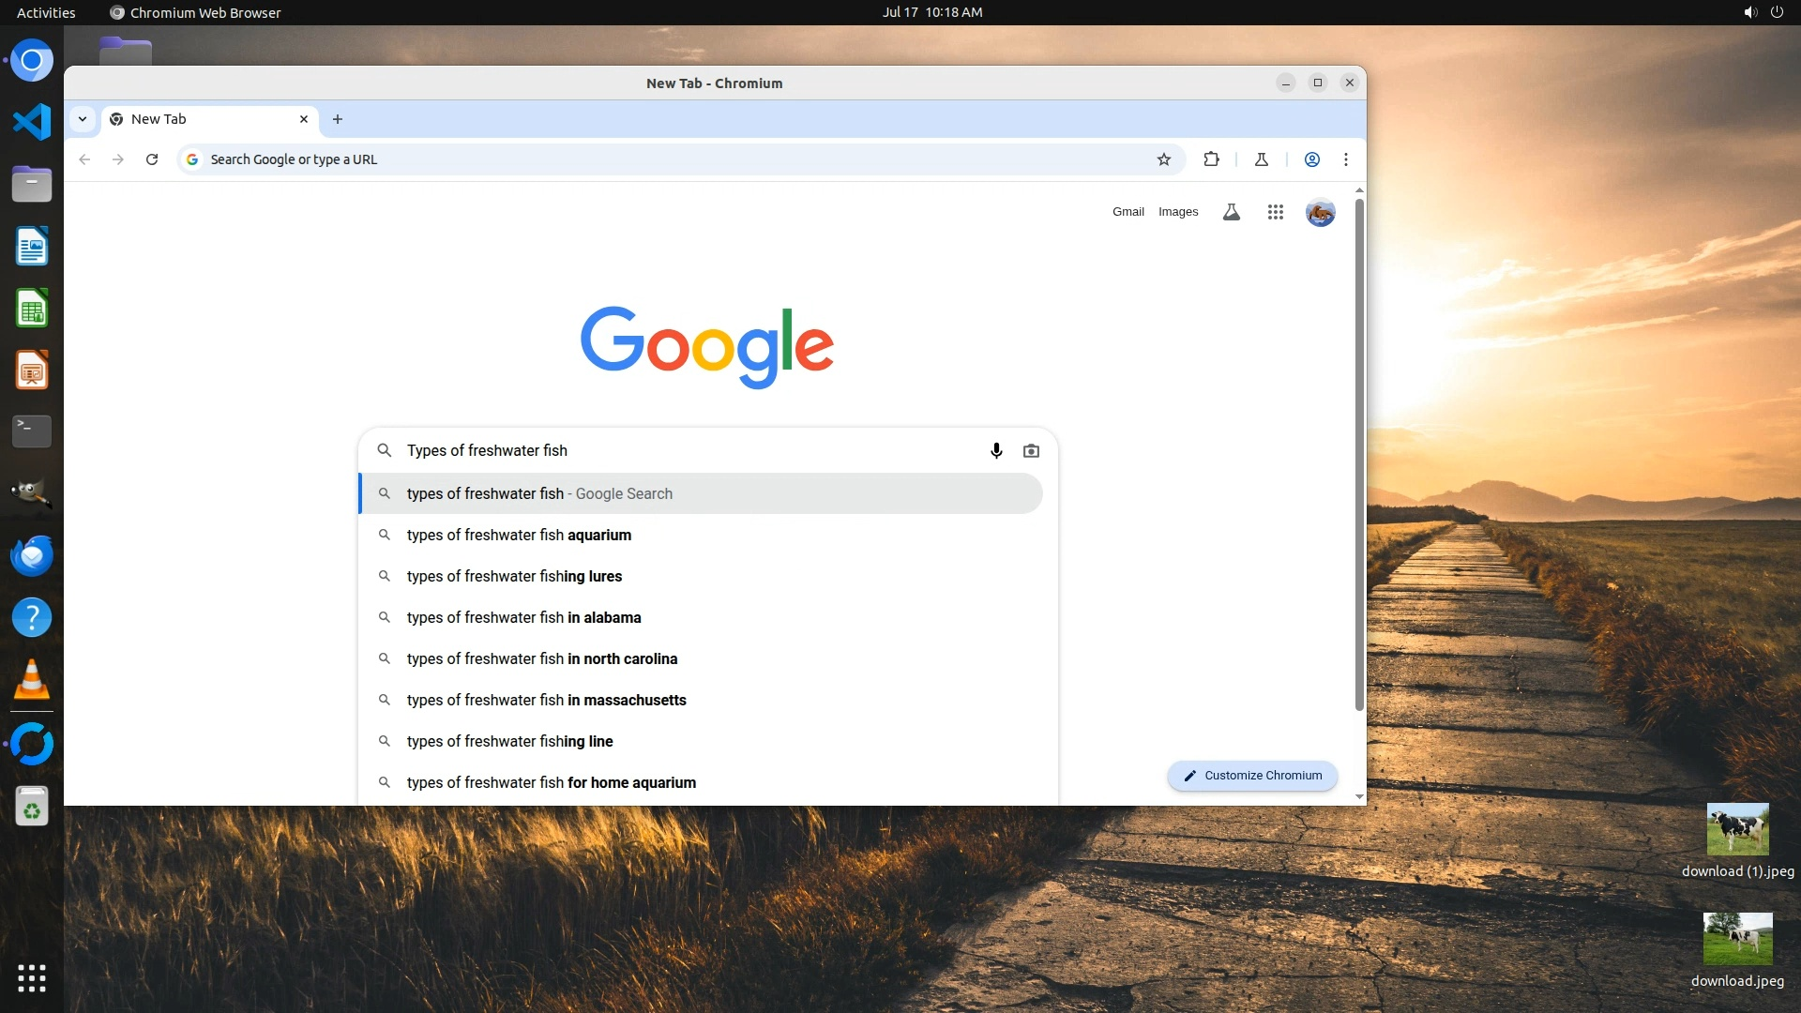Open Google Lens image search camera icon
This screenshot has width=1801, height=1013.
(1031, 451)
